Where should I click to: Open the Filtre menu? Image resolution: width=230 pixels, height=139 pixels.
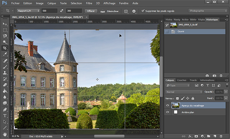tap(89, 3)
